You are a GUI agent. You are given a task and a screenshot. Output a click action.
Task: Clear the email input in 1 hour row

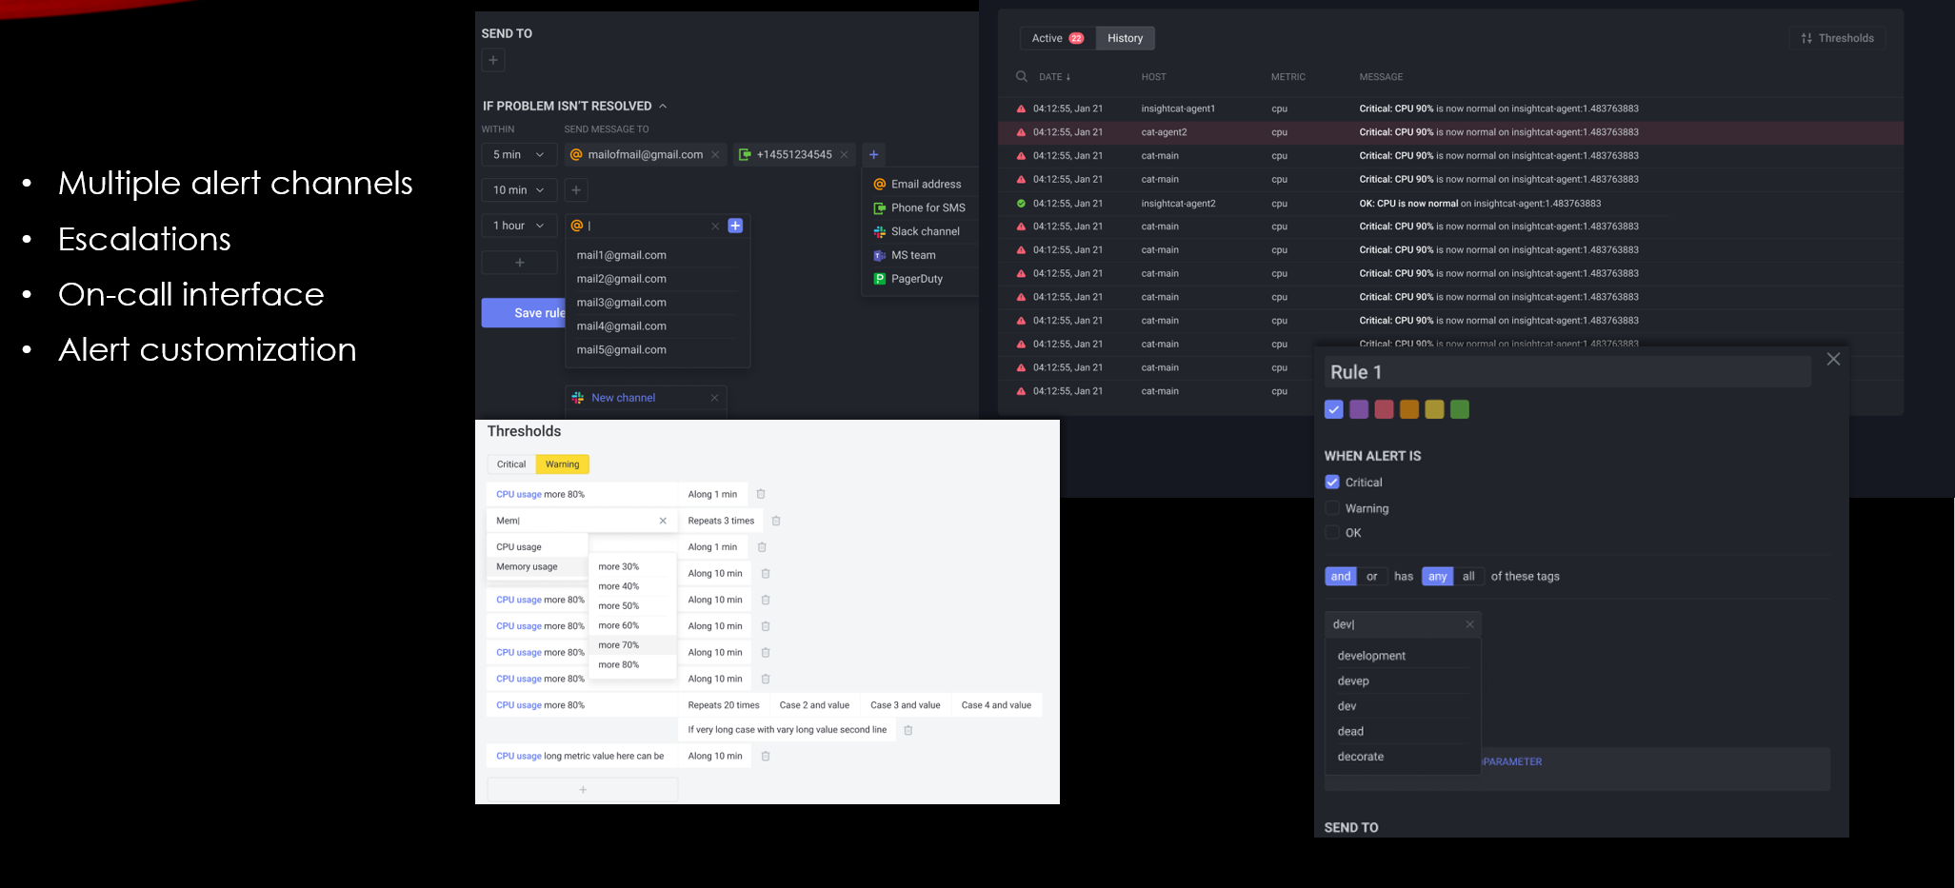[x=715, y=227]
